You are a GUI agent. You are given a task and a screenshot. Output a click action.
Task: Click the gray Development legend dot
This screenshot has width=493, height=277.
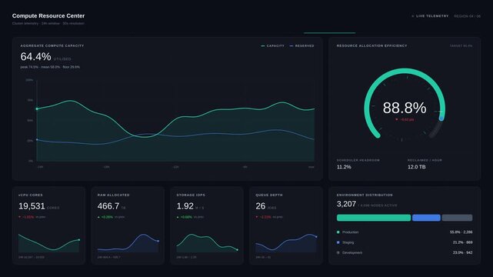(x=338, y=252)
